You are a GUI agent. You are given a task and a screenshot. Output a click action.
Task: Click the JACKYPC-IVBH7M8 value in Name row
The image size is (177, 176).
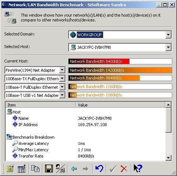click(95, 118)
